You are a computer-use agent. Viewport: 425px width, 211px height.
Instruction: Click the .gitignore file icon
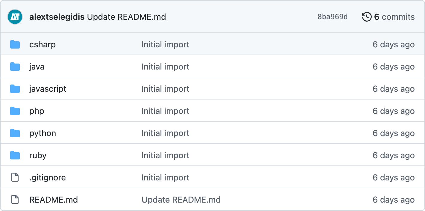(15, 177)
